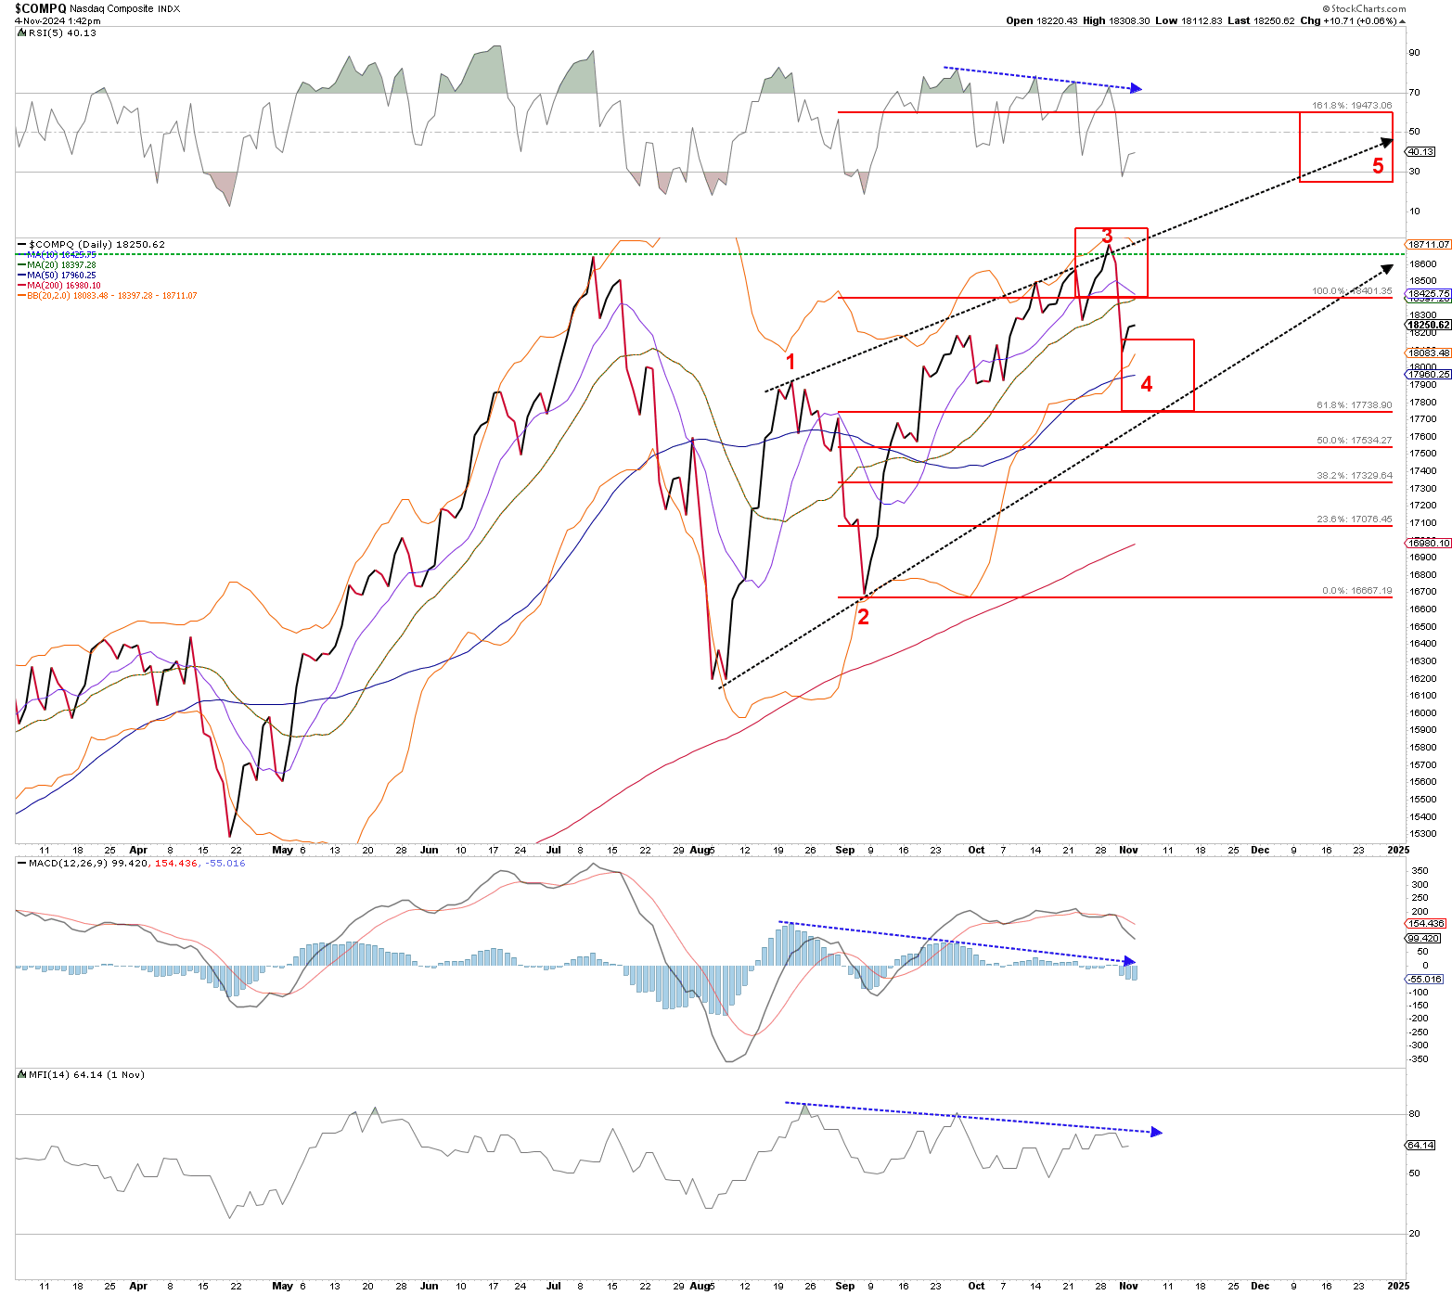This screenshot has height=1295, width=1452.
Task: Click the $COMPQ ticker symbol title
Action: coord(41,8)
